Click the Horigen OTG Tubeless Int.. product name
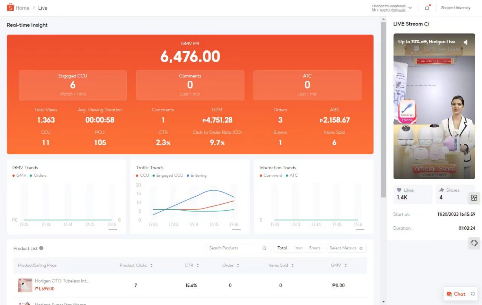This screenshot has height=305, width=482. [62, 281]
